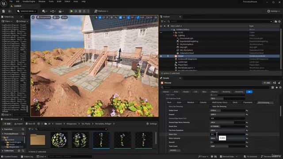Open the Platforms dropdown
The height and width of the screenshot is (159, 283).
pos(101,11)
